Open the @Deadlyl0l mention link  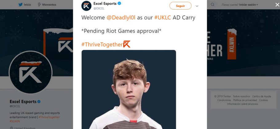[121, 18]
